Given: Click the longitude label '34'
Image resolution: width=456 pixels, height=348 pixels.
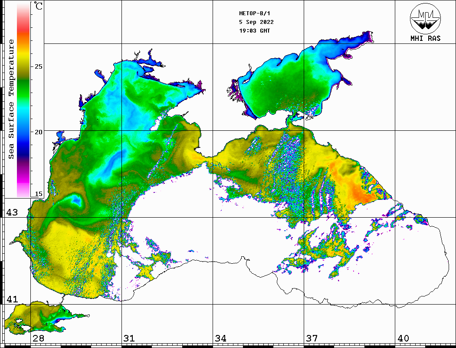Looking at the screenshot, I should click(x=220, y=338).
